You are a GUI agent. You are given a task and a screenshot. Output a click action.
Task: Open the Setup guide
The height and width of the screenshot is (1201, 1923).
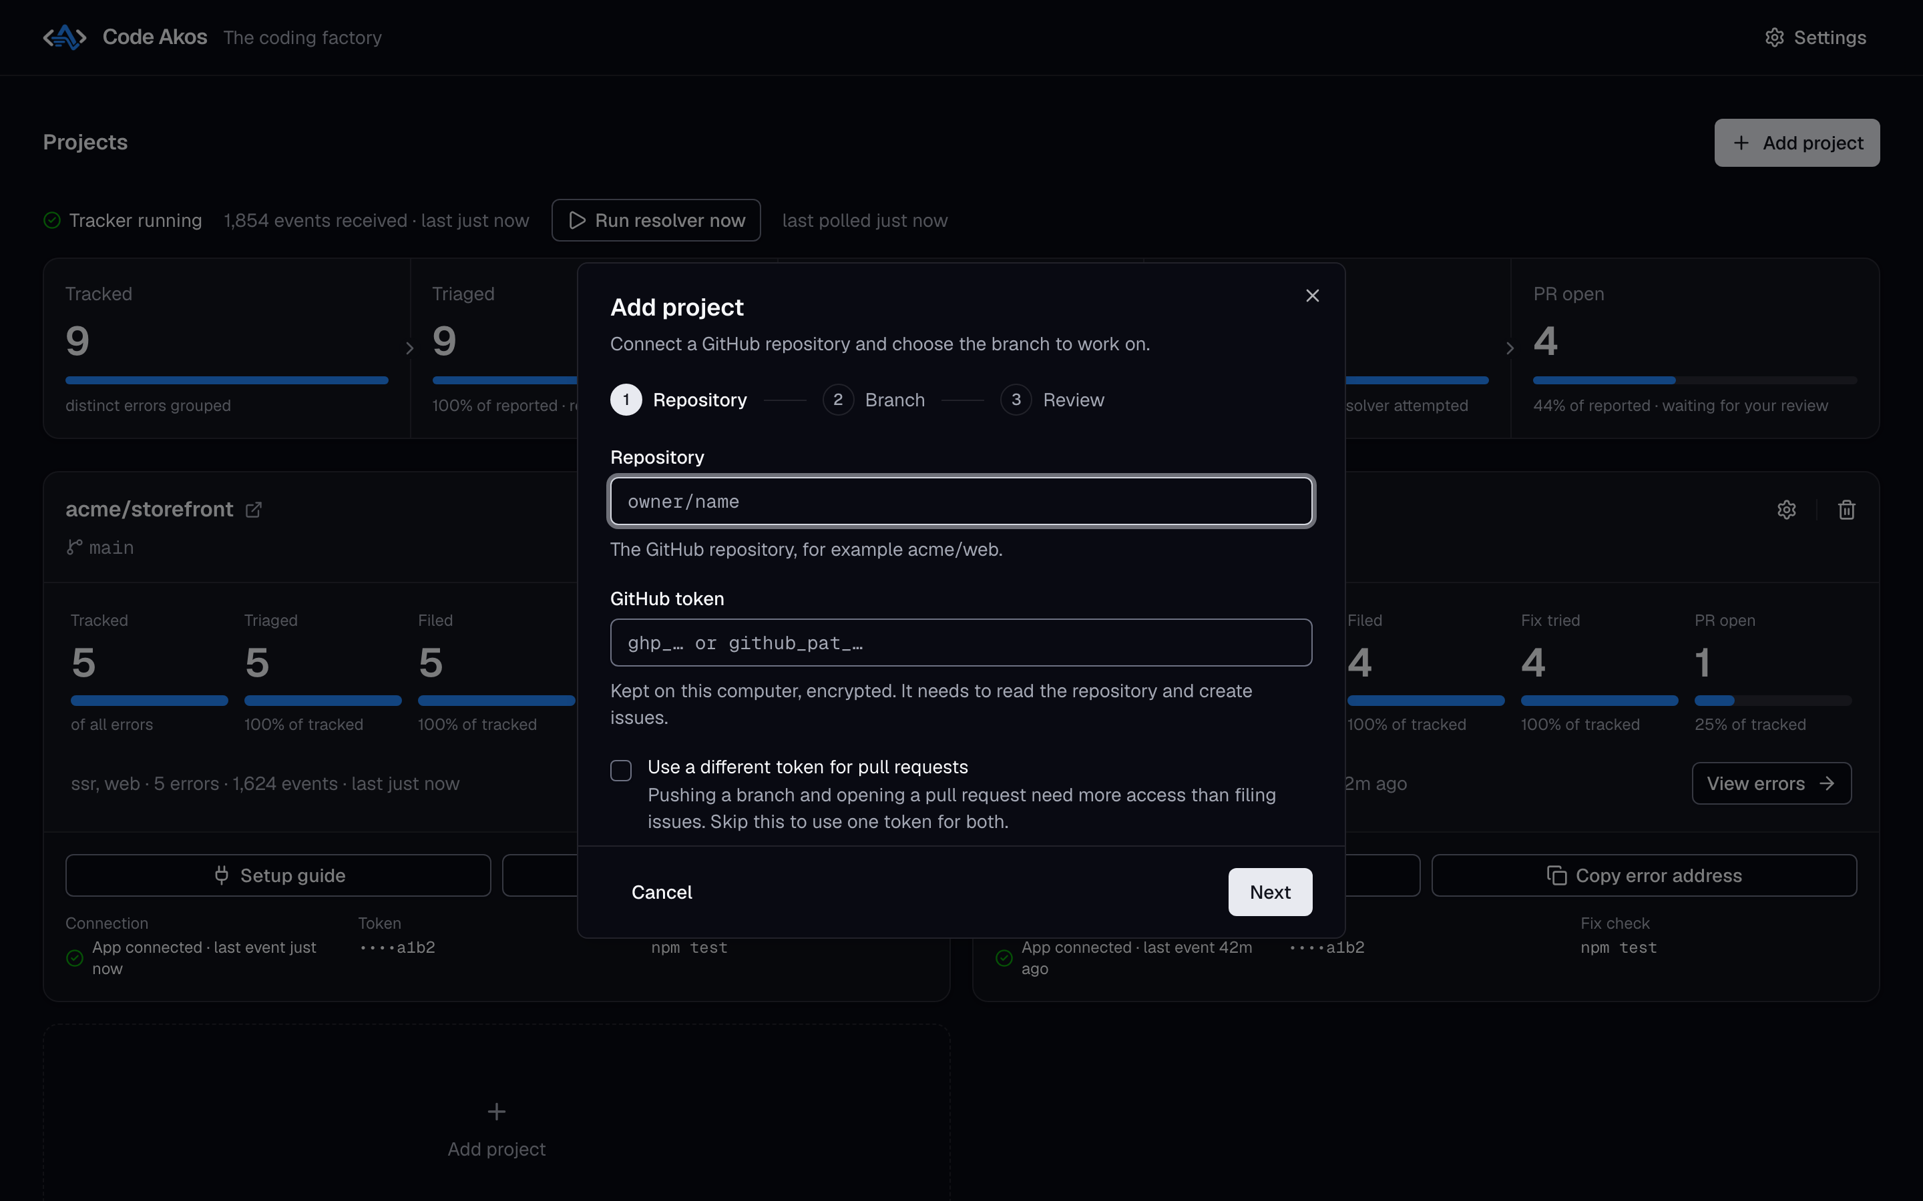point(278,875)
